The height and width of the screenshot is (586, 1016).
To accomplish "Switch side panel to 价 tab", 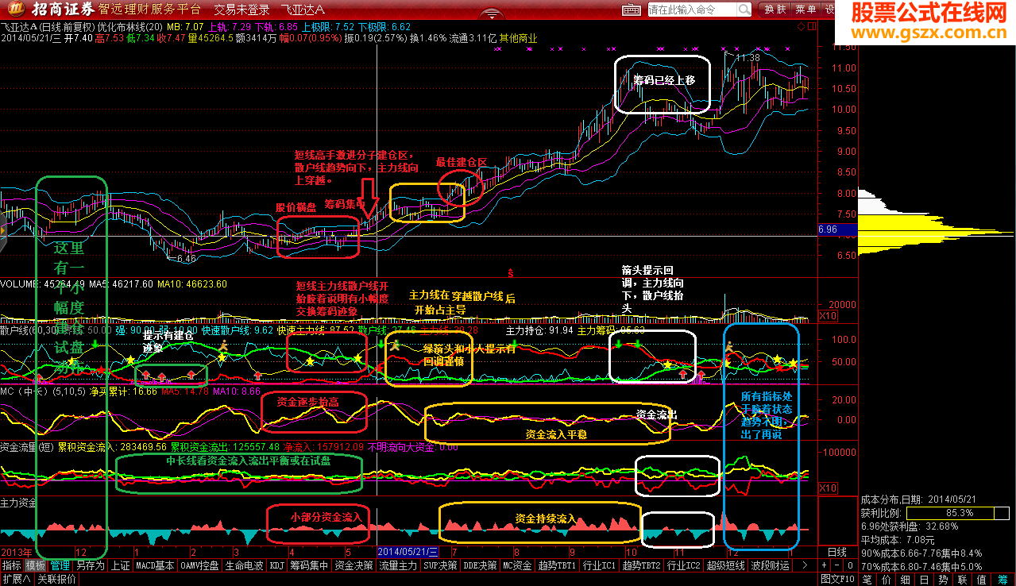I will click(x=887, y=580).
